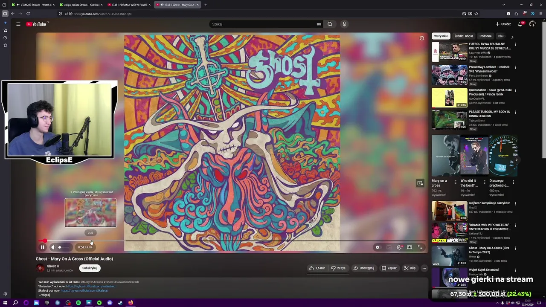Image resolution: width=546 pixels, height=307 pixels.
Task: Open options for PLEASE TUBOSN video
Action: pyautogui.click(x=516, y=113)
